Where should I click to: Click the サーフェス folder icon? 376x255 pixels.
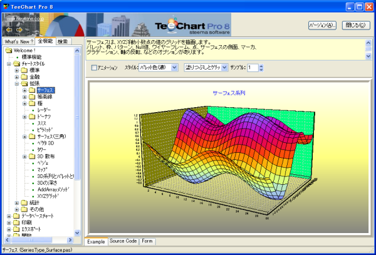coord(32,90)
